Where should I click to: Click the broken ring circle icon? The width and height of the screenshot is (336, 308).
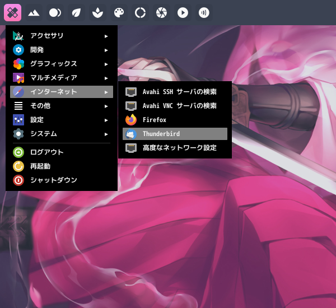140,13
